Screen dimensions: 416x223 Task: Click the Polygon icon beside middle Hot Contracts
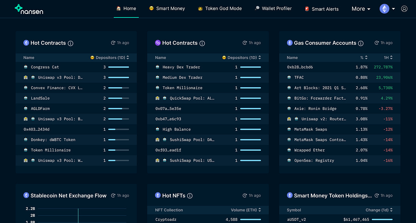(158, 43)
